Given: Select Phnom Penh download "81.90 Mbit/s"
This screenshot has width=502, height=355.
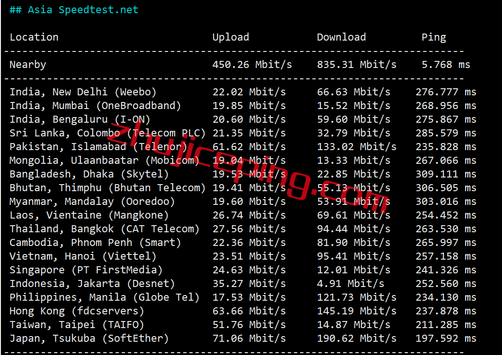Looking at the screenshot, I should (354, 243).
